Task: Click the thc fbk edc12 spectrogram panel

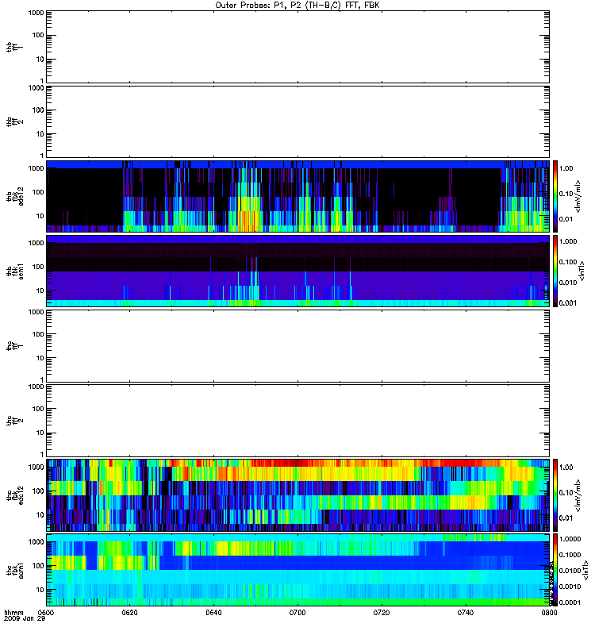Action: 297,495
